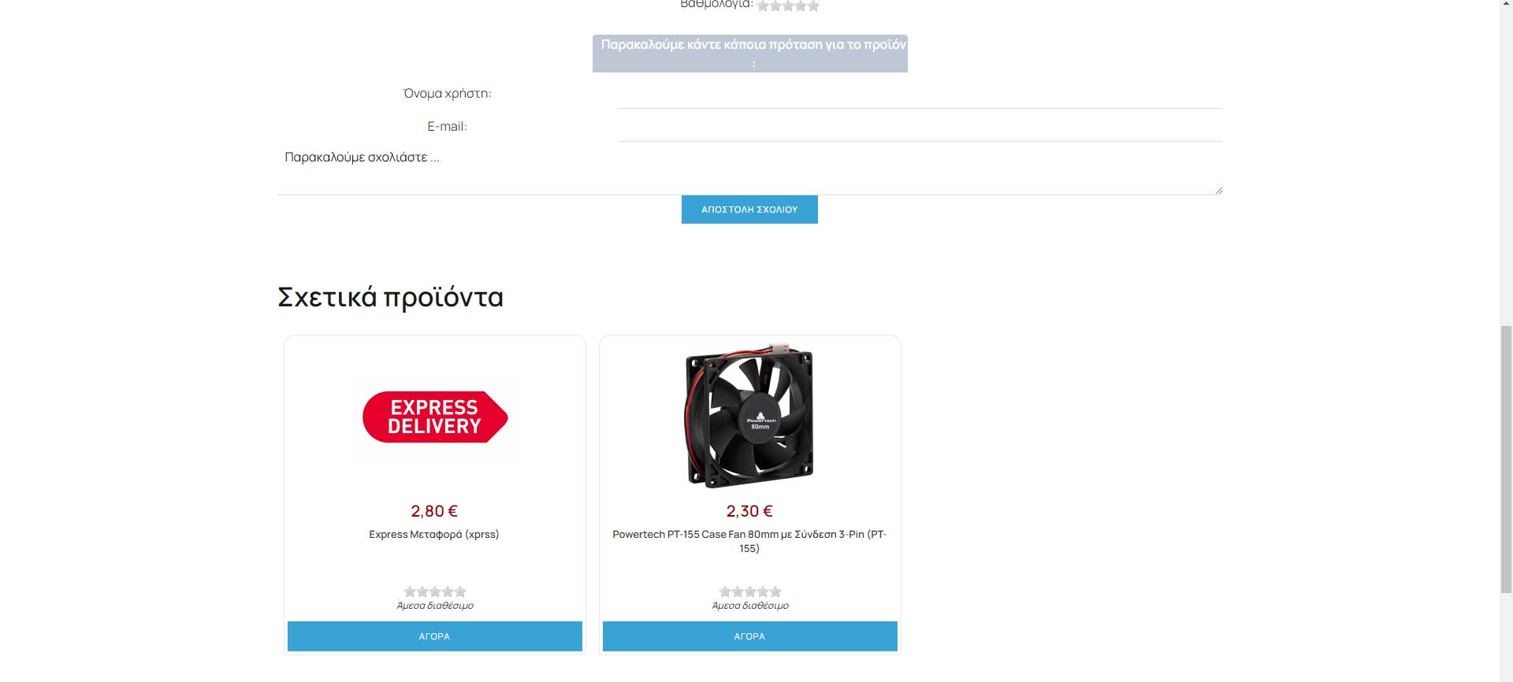
Task: Click the page vertical scrollbar thumb
Action: coord(1506,458)
